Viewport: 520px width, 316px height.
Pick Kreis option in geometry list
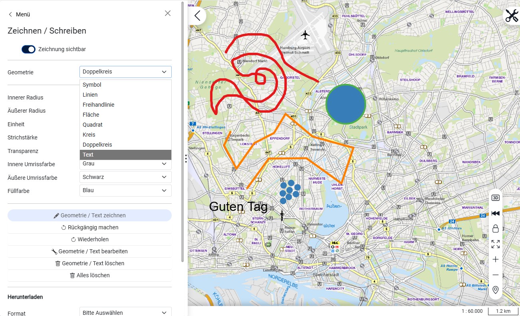click(x=125, y=135)
